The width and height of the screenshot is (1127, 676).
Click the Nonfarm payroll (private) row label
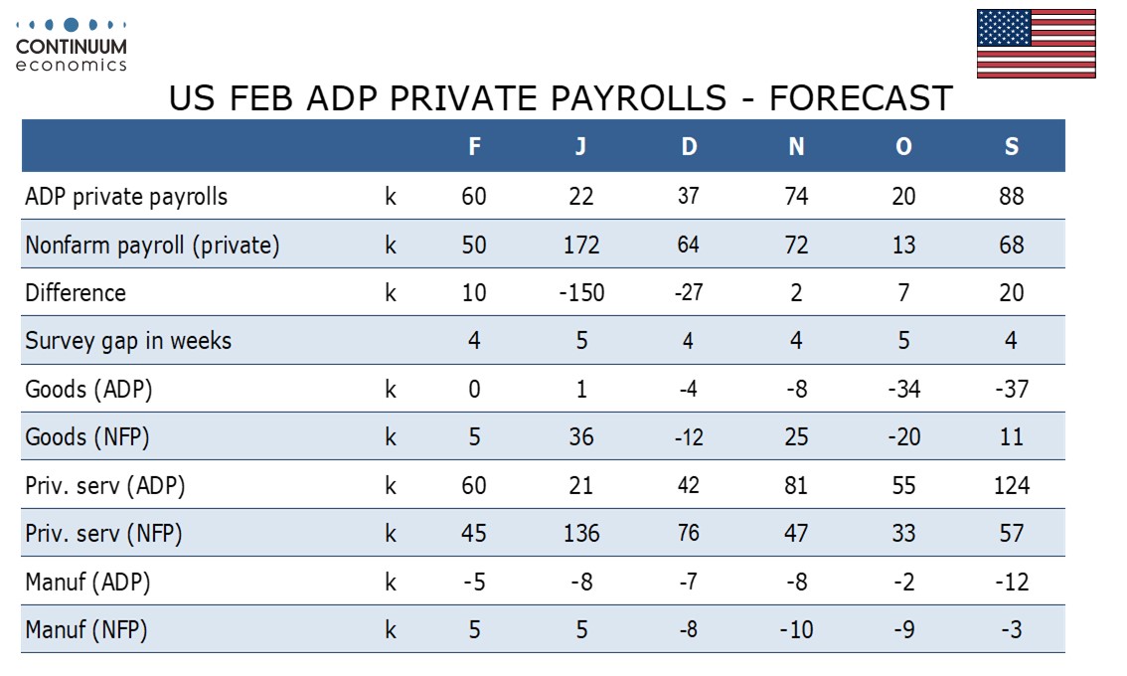pos(152,245)
